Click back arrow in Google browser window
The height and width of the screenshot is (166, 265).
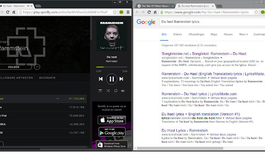click(137, 12)
